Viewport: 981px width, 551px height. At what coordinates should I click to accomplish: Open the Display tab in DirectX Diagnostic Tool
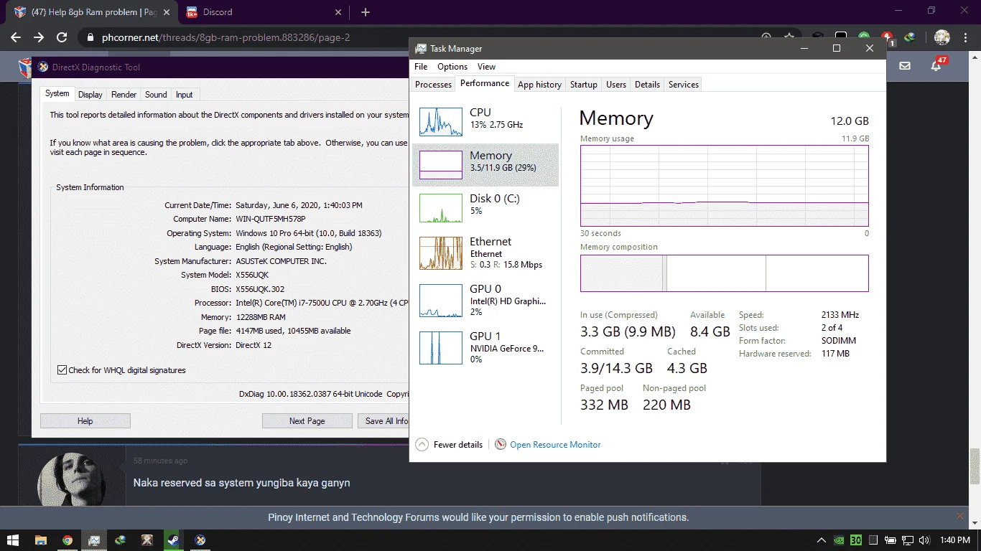pos(90,95)
